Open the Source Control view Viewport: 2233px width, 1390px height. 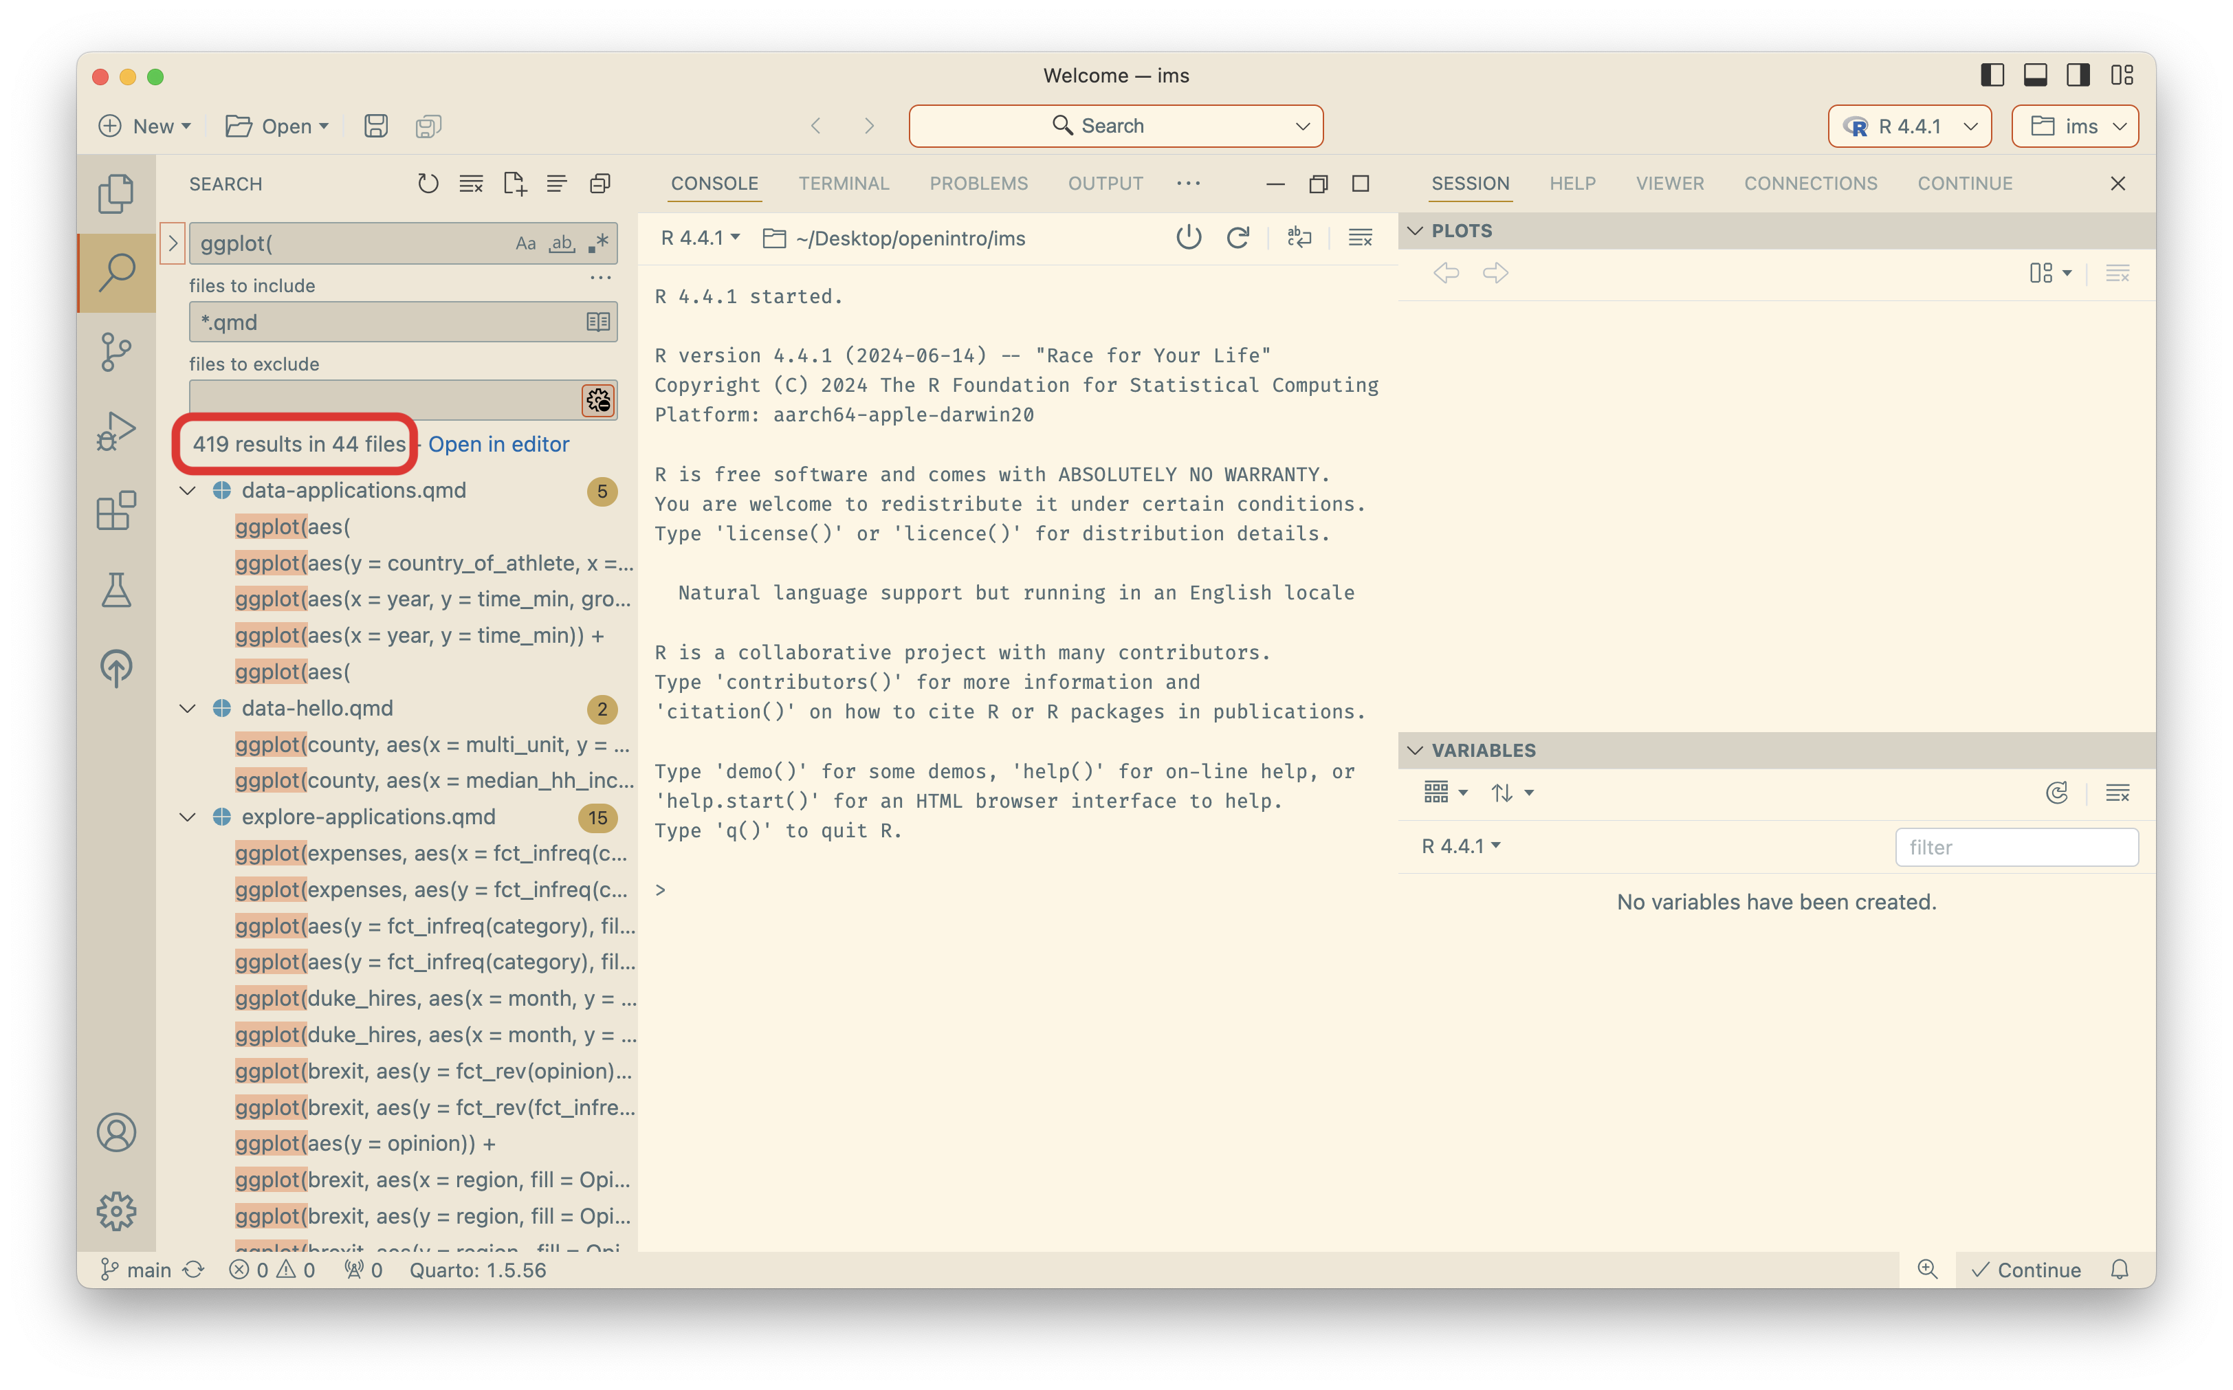(115, 351)
